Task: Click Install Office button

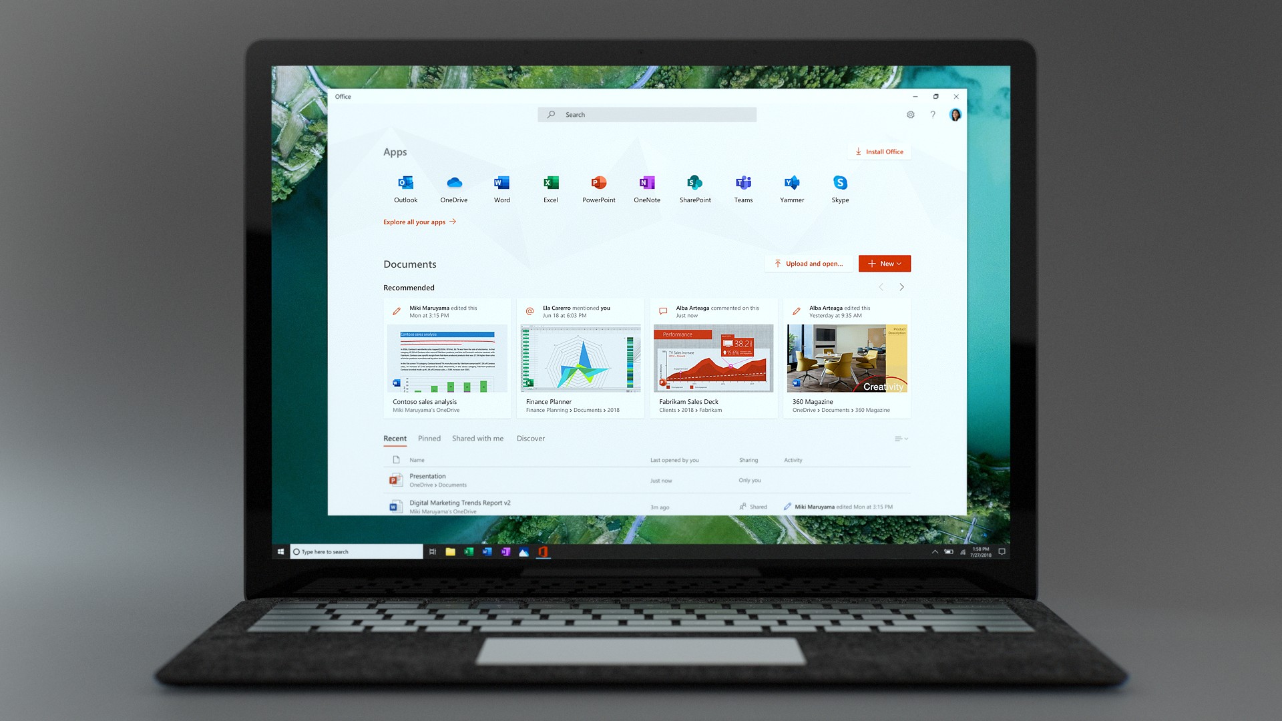Action: point(881,150)
